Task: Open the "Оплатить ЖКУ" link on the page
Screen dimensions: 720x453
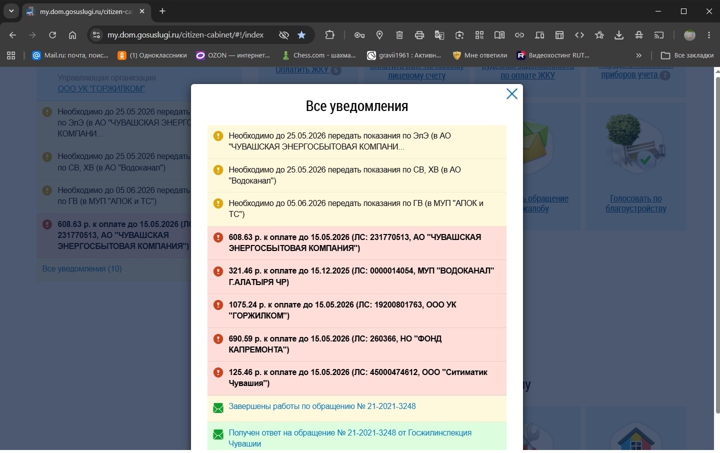Action: (x=302, y=70)
